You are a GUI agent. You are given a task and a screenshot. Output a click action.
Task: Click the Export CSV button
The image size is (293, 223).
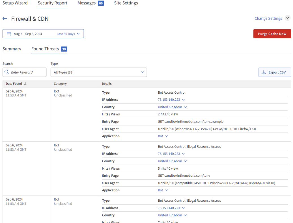pyautogui.click(x=275, y=72)
